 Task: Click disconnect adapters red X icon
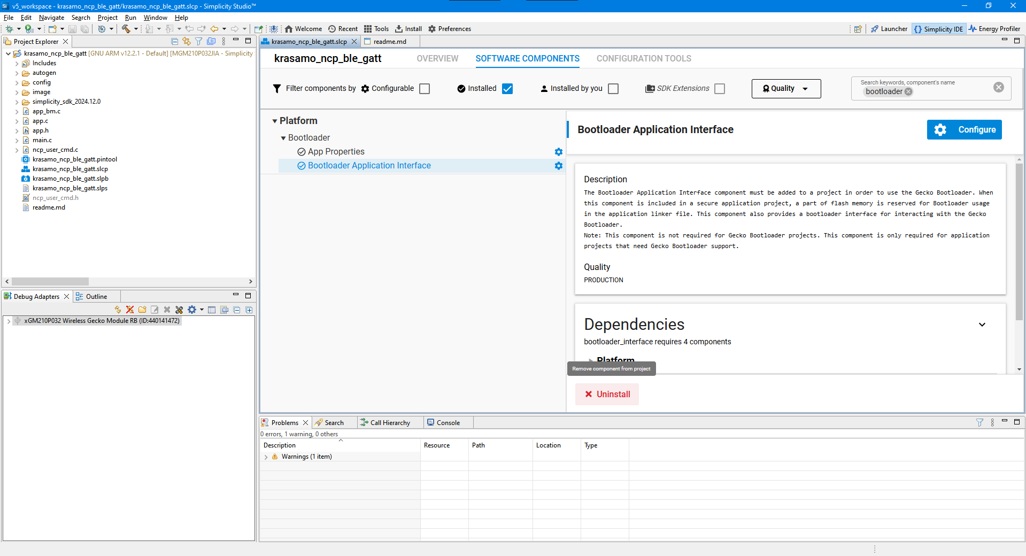coord(130,310)
